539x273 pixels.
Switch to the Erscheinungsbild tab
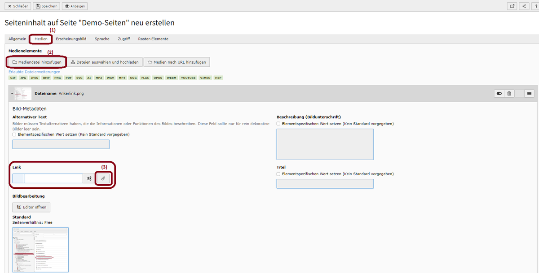[x=71, y=39]
